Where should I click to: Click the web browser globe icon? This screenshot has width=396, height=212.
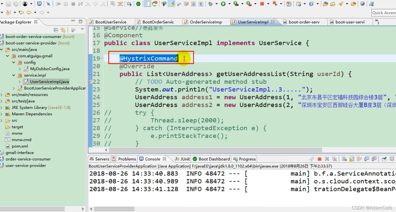point(362,4)
